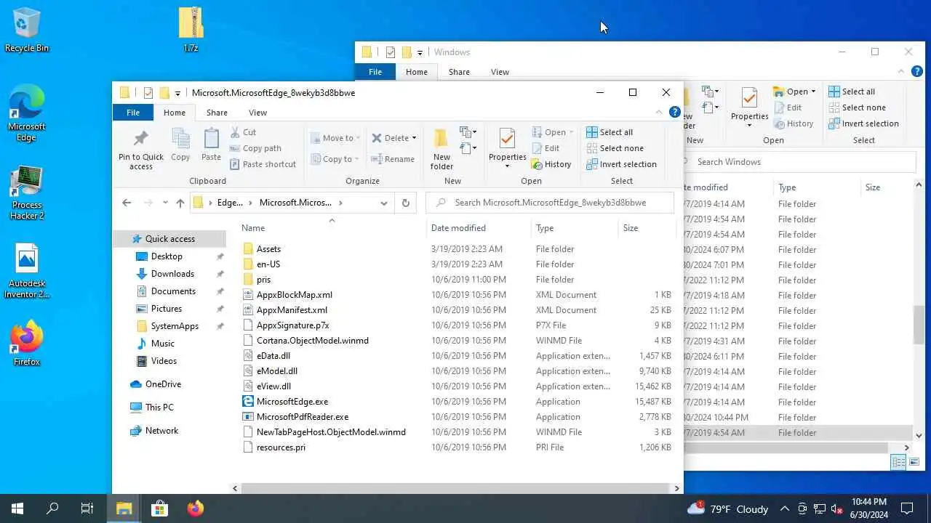Click History in the front window's Open group
931x523 pixels.
click(551, 164)
